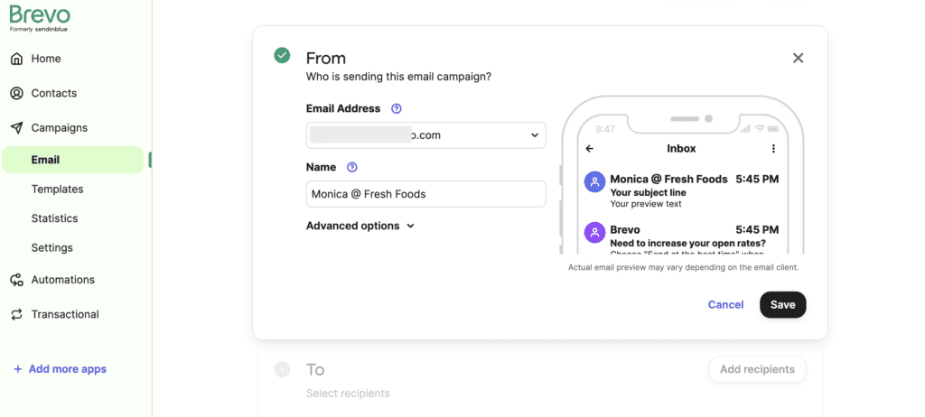
Task: Click the back arrow in phone preview
Action: (589, 149)
